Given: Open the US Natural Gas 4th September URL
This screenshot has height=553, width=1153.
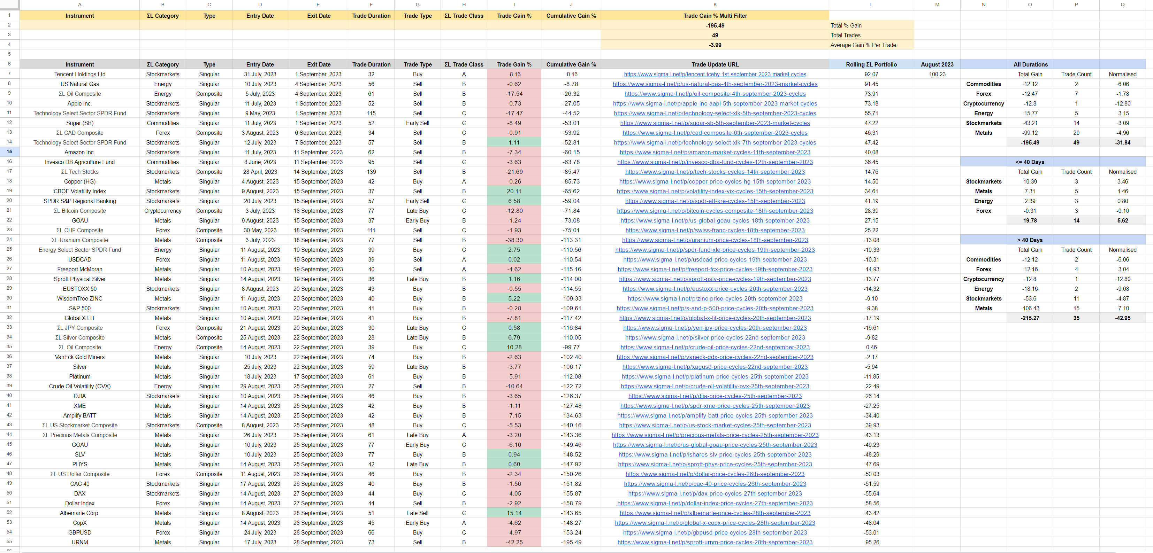Looking at the screenshot, I should [715, 84].
